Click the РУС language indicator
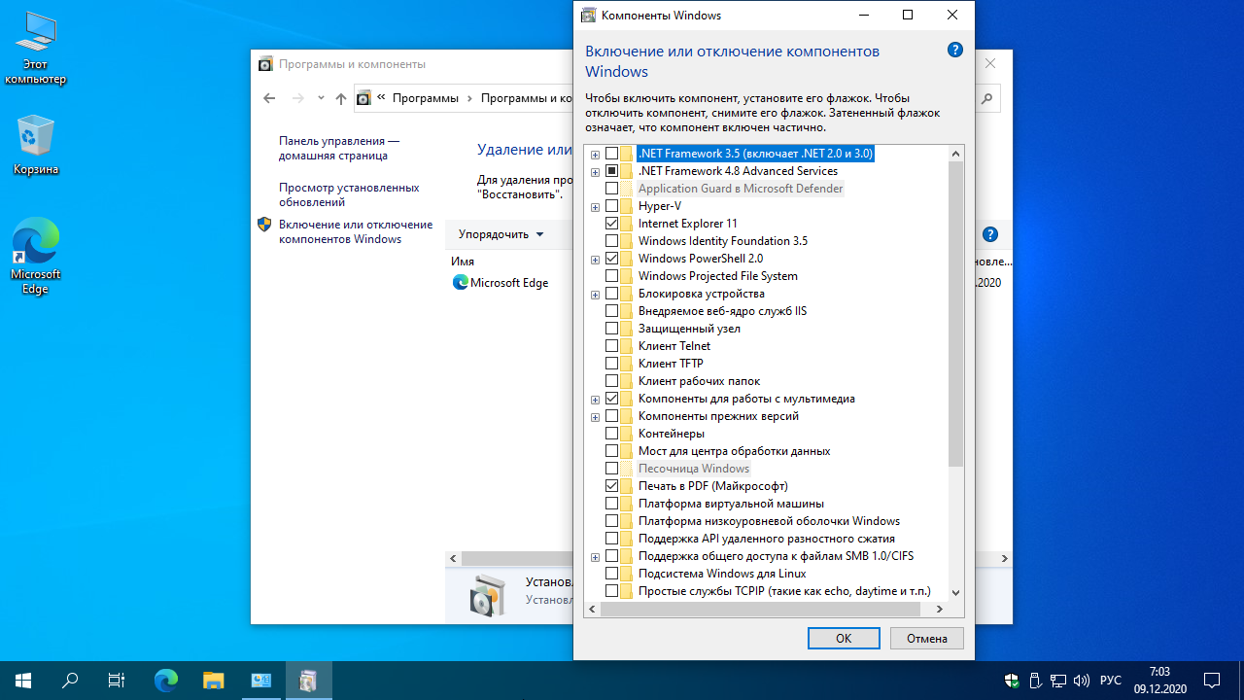 pos(1111,681)
